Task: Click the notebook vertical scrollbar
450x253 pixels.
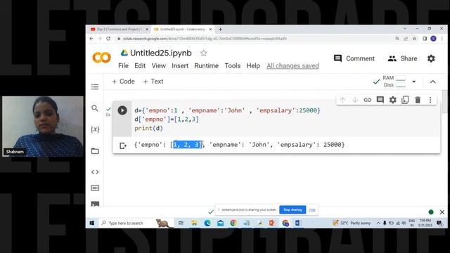Action: 444,102
